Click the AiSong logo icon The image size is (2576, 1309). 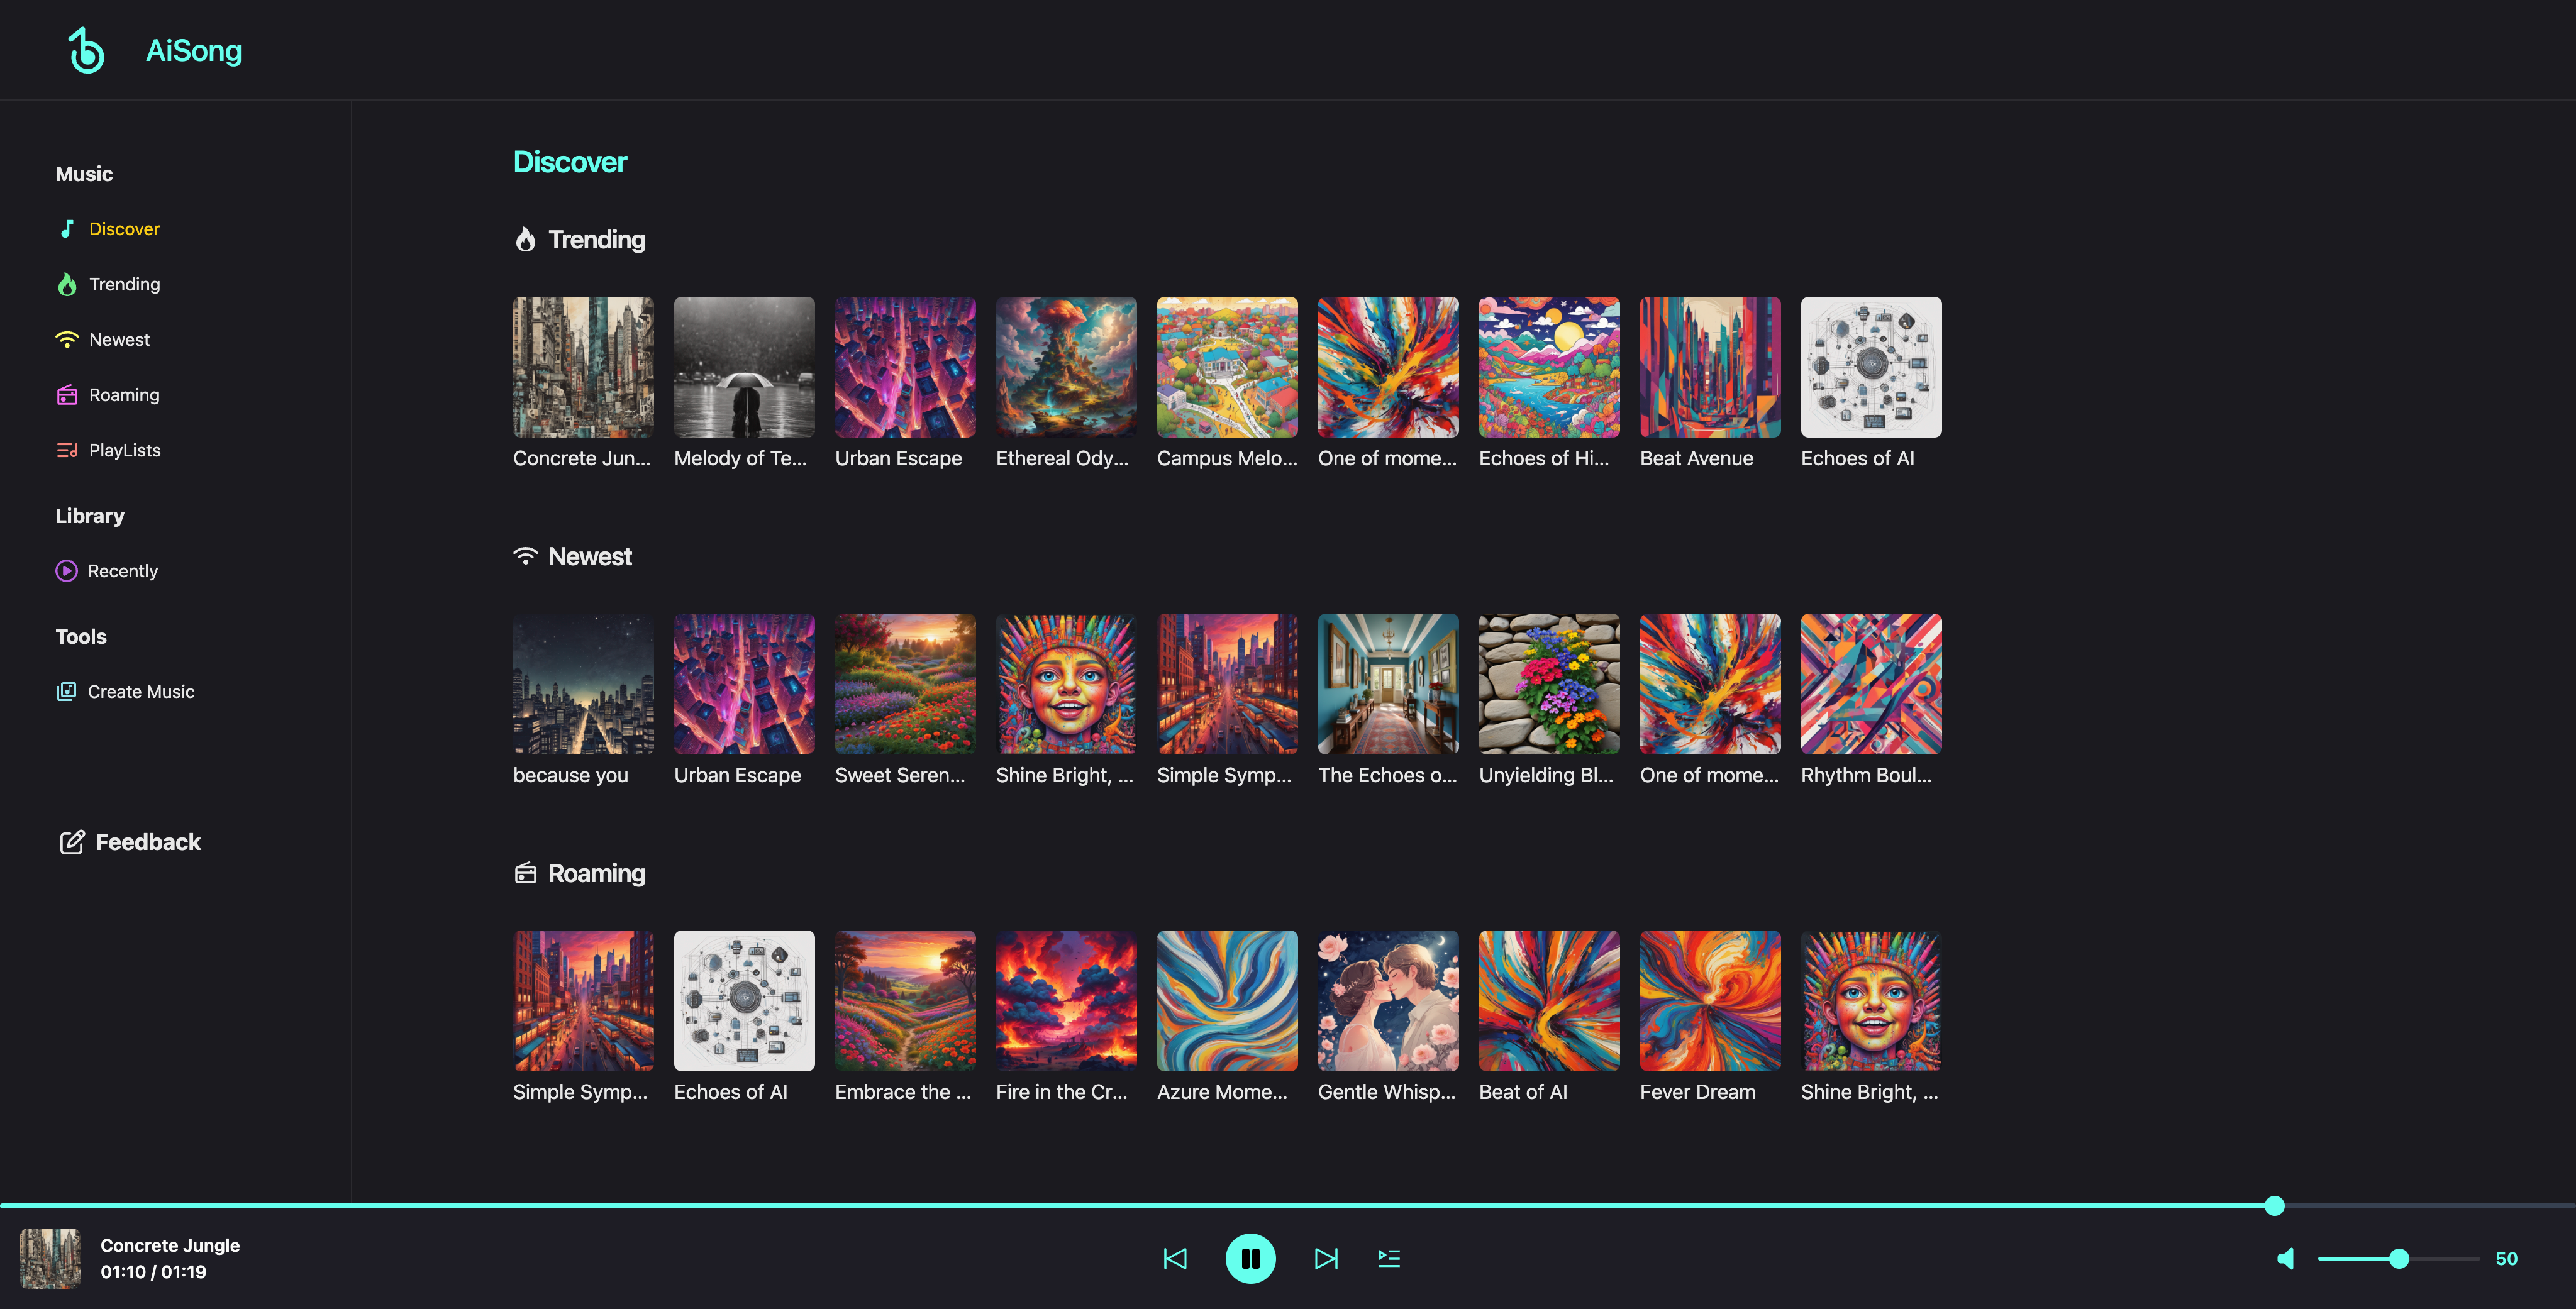(86, 50)
